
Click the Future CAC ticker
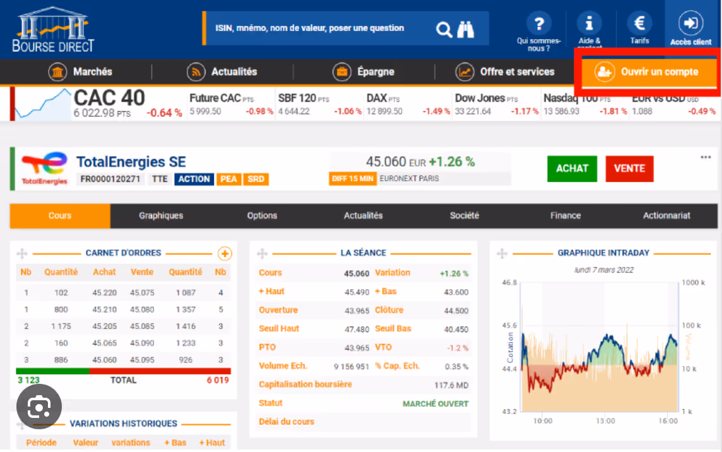coord(231,105)
